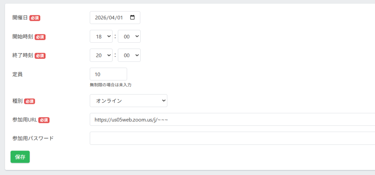Screen dimensions: 375x175
Task: Open the 開始時刻 minute dropdown
Action: click(129, 36)
